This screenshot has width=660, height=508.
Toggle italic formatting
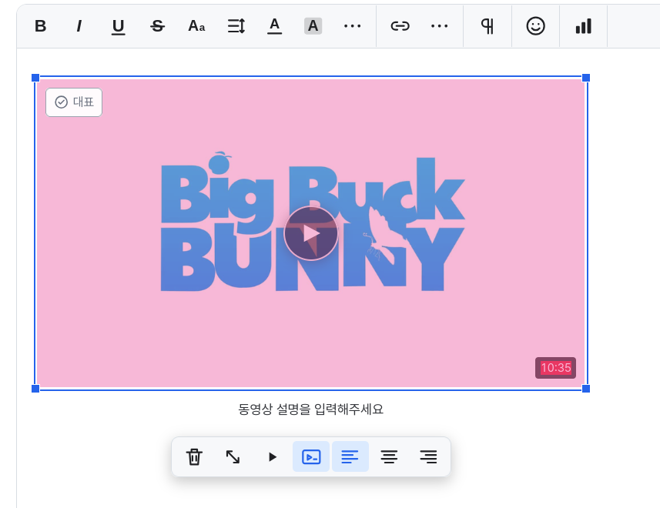click(79, 26)
